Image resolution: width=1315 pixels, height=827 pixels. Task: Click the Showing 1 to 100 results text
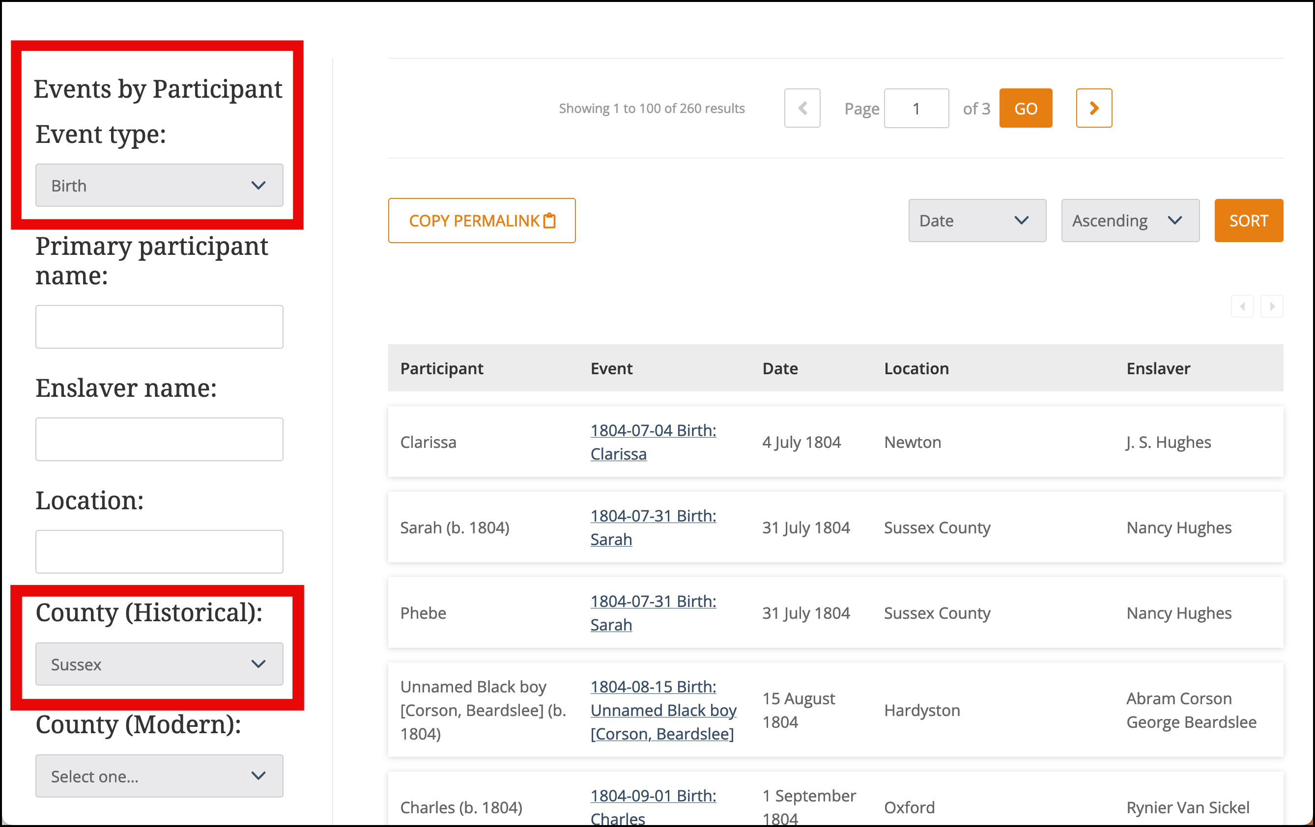(652, 108)
